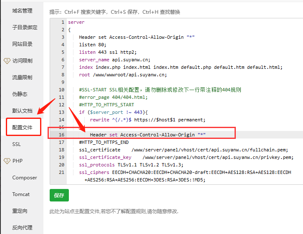Click line number 21 in the gutter

pos(61,172)
